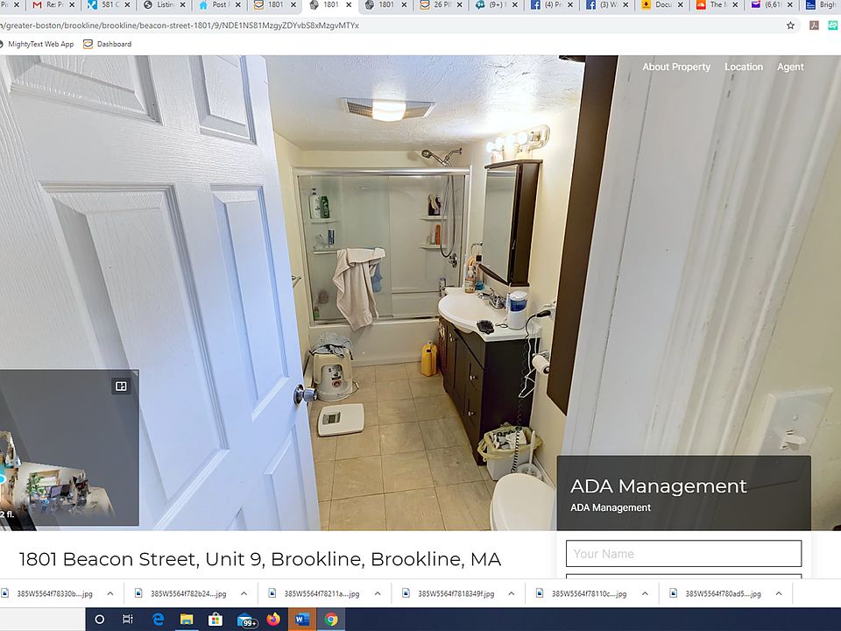Close the 'Post' tab

tap(238, 5)
